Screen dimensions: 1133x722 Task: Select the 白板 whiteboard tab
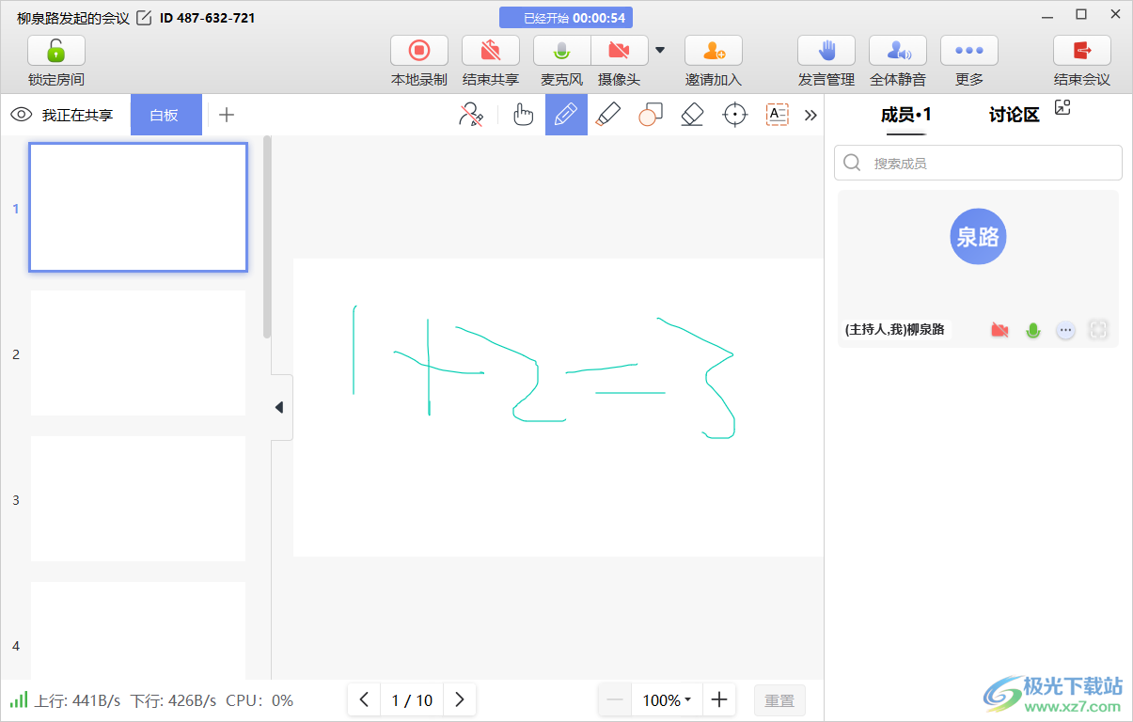pyautogui.click(x=165, y=115)
